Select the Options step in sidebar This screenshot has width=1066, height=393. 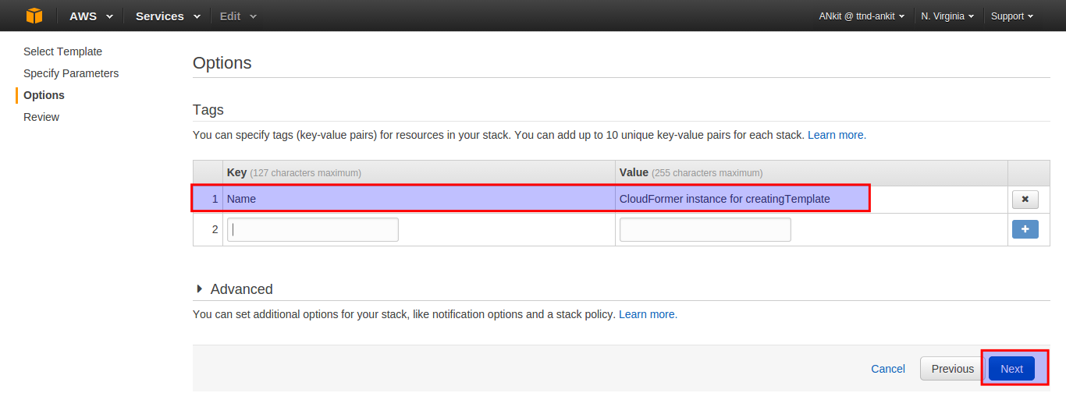[44, 95]
